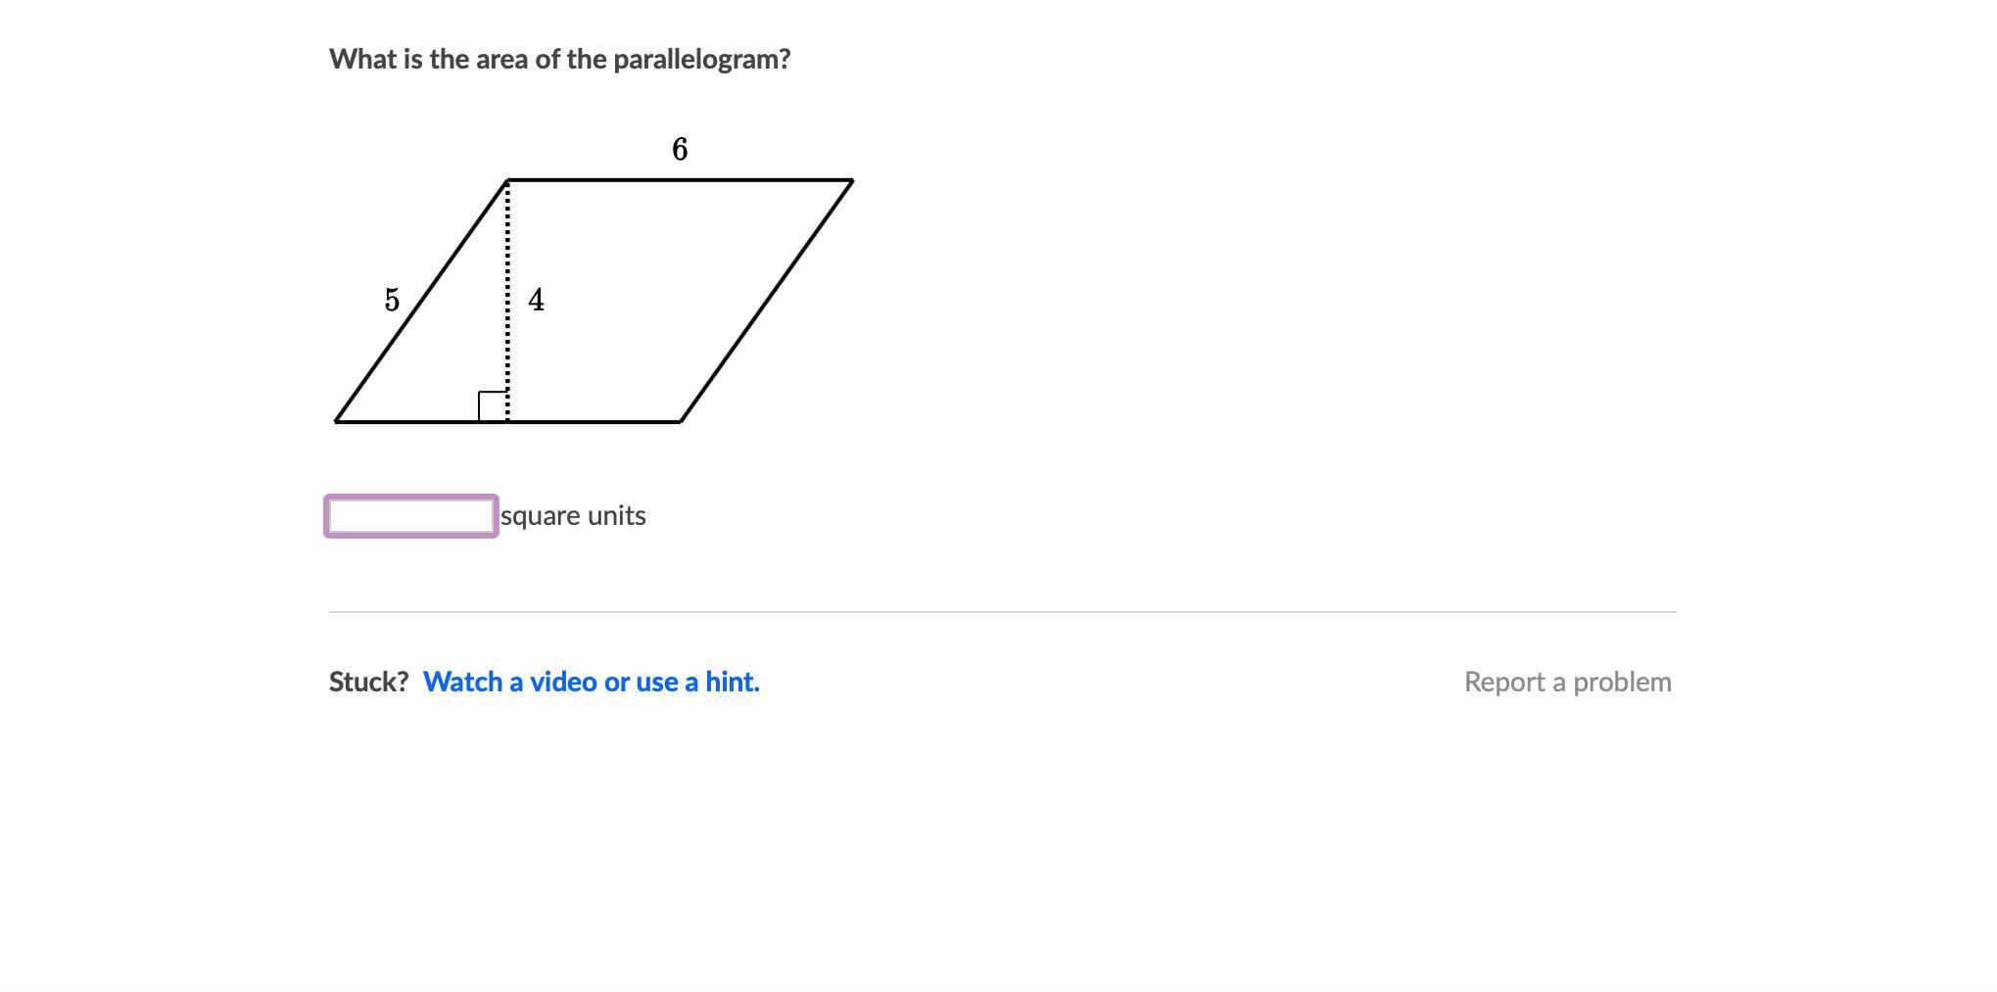Click the bottom-right vertex of the parallelogram

[x=681, y=422]
